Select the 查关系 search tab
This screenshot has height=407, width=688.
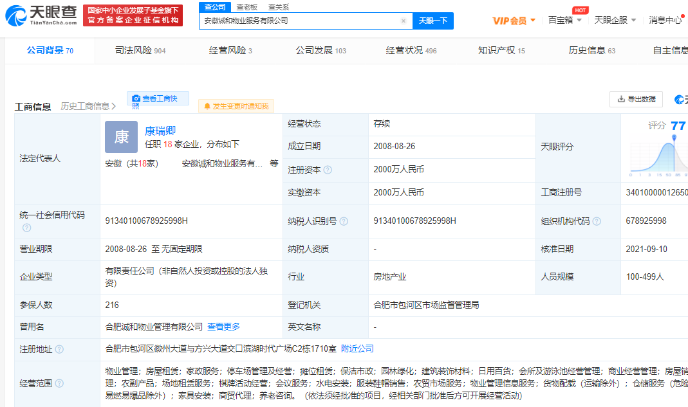coord(279,8)
